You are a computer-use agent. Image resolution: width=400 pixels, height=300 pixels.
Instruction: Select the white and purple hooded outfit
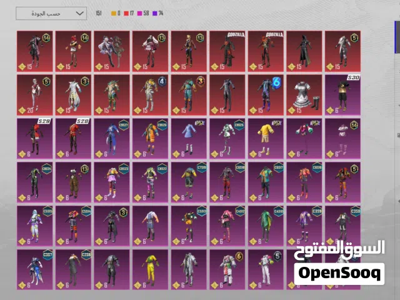click(x=35, y=226)
